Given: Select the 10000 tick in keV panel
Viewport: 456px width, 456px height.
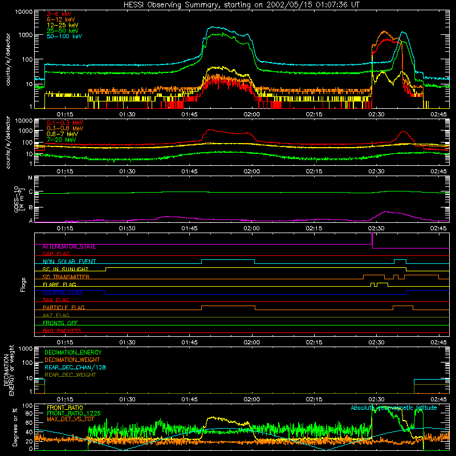Looking at the screenshot, I should coord(24,12).
